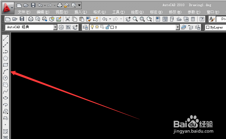Click Make Object's Layer Current button
This screenshot has width=226, height=139.
[183, 27]
